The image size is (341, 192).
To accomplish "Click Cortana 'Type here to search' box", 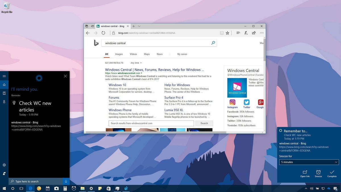I will [x=36, y=181].
